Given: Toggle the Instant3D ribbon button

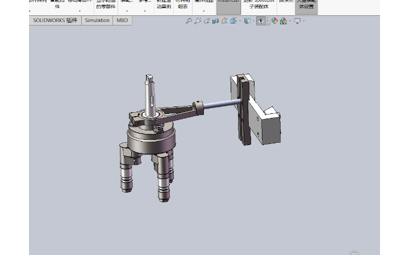Looking at the screenshot, I should (x=228, y=6).
